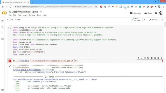The width and height of the screenshot is (166, 93).
Task: Open Chrome menu three dots
Action: 163,7
